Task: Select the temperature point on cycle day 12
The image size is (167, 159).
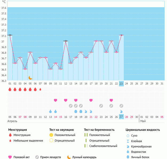Action: [x=66, y=41]
